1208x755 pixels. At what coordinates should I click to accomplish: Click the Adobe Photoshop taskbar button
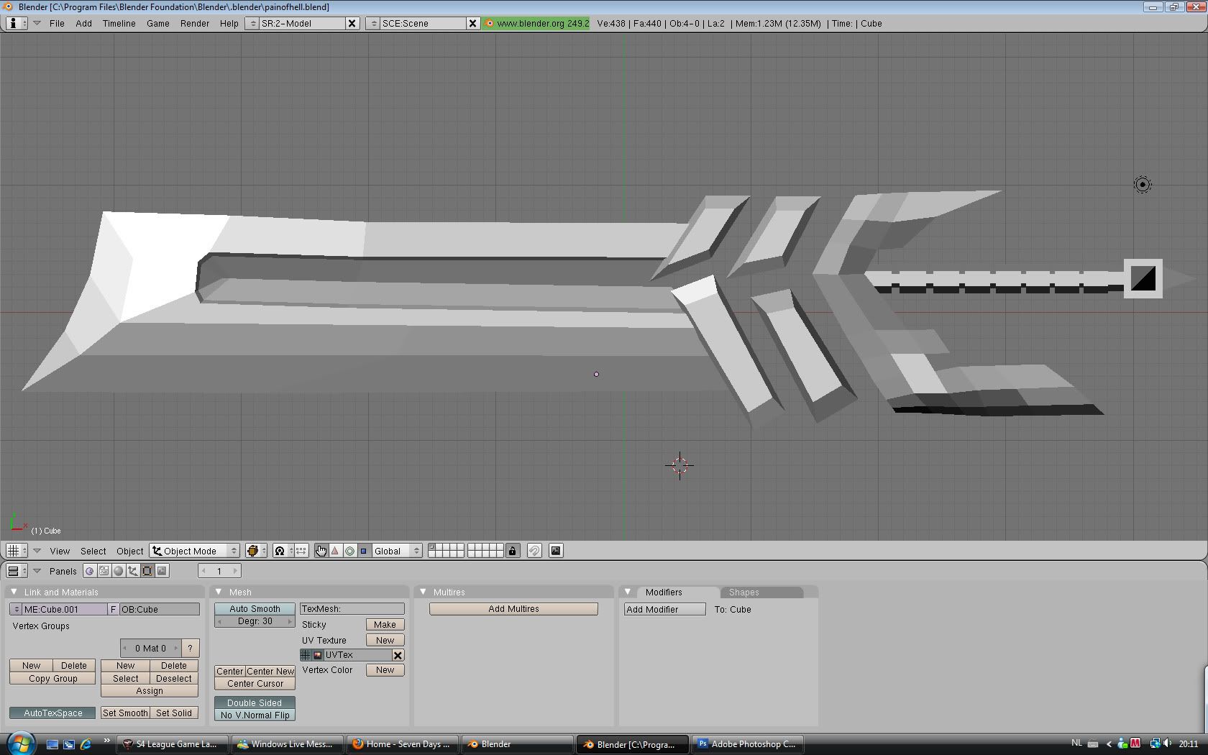click(x=747, y=744)
